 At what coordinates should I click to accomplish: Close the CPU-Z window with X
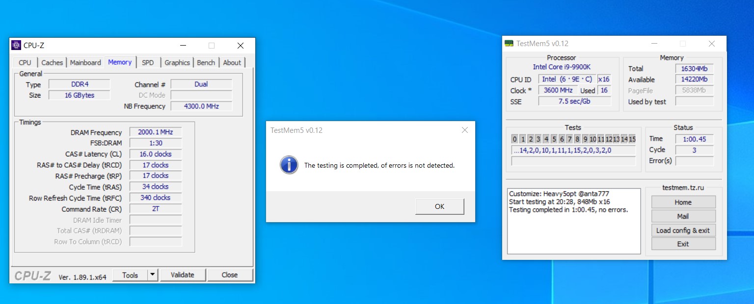[x=240, y=46]
